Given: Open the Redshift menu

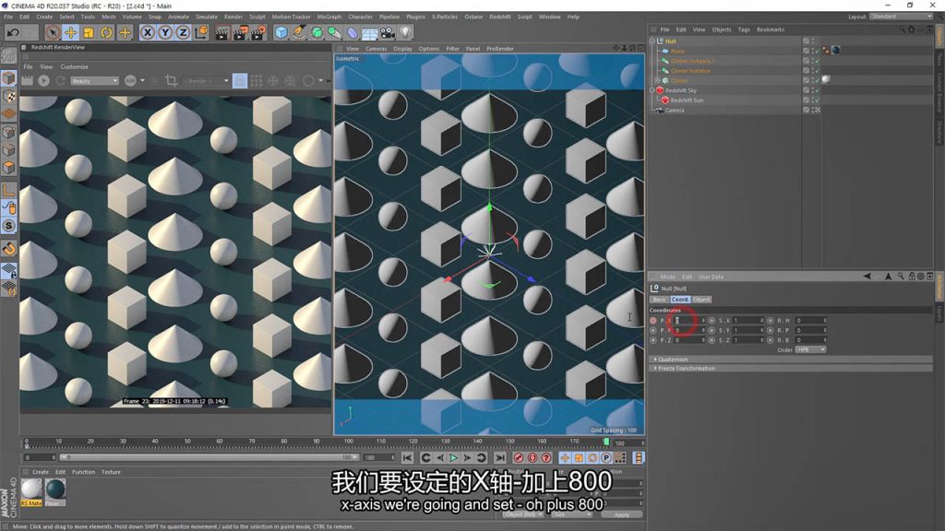Looking at the screenshot, I should [499, 17].
